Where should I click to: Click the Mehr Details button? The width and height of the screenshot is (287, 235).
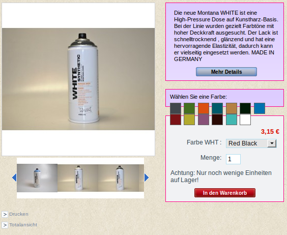coord(226,72)
